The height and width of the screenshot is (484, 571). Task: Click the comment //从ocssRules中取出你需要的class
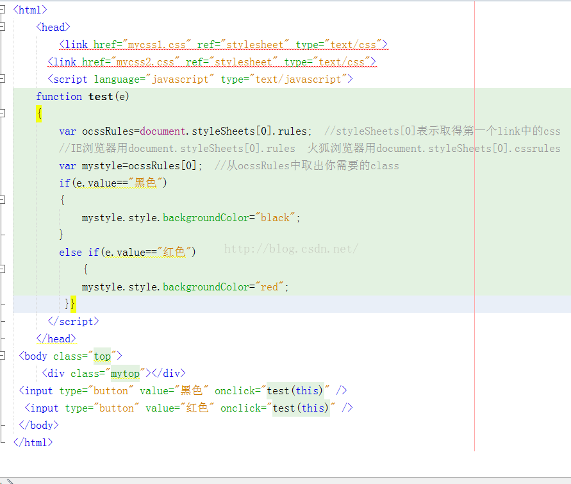pyautogui.click(x=307, y=165)
